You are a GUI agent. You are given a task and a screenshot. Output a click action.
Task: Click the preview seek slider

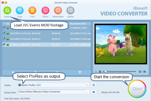tap(119, 72)
